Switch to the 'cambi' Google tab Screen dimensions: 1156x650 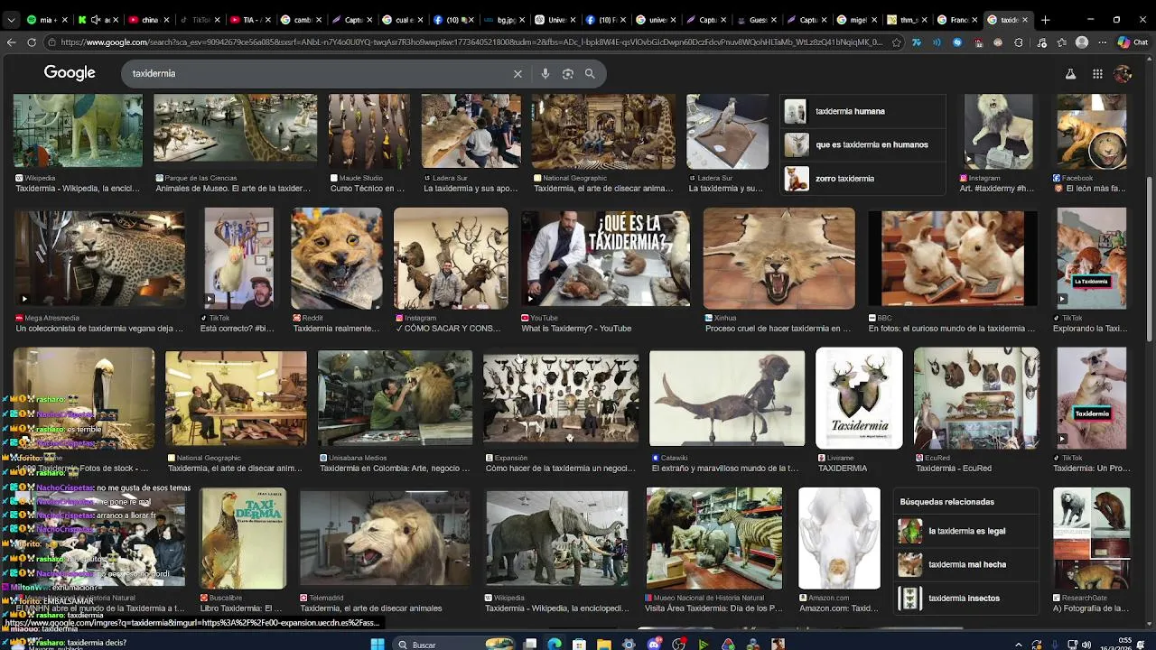300,19
